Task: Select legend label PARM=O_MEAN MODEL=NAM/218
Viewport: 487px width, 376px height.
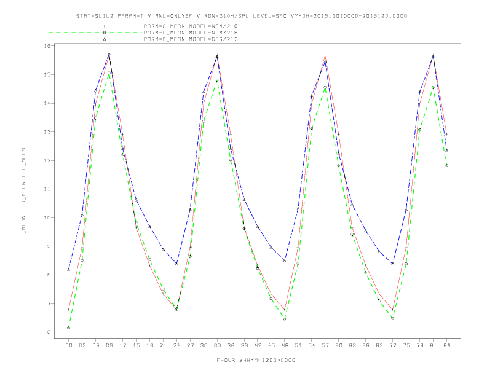Action: (191, 26)
